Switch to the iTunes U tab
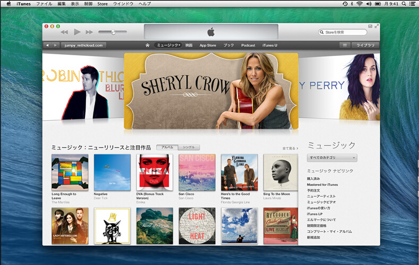Screen dimensions: 419x265 (x=270, y=45)
